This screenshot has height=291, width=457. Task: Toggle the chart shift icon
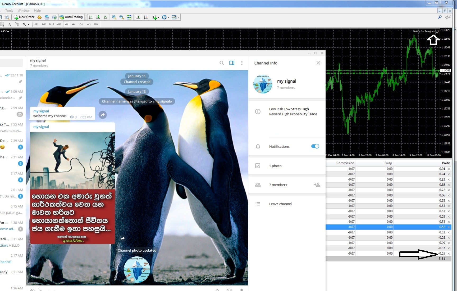(145, 17)
